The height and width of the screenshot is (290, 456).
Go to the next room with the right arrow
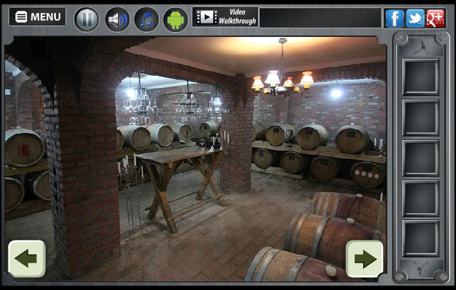(x=364, y=258)
